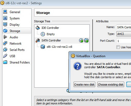
Task: Open the Serial Ports category
Action: [17, 50]
